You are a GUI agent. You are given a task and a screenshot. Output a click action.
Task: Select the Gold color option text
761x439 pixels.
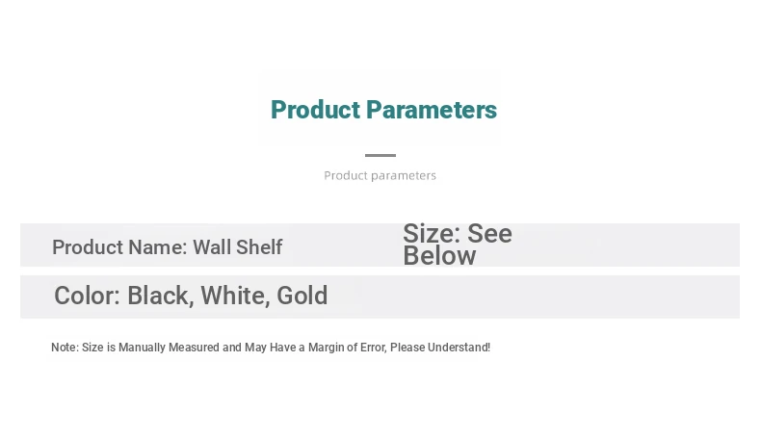(302, 296)
